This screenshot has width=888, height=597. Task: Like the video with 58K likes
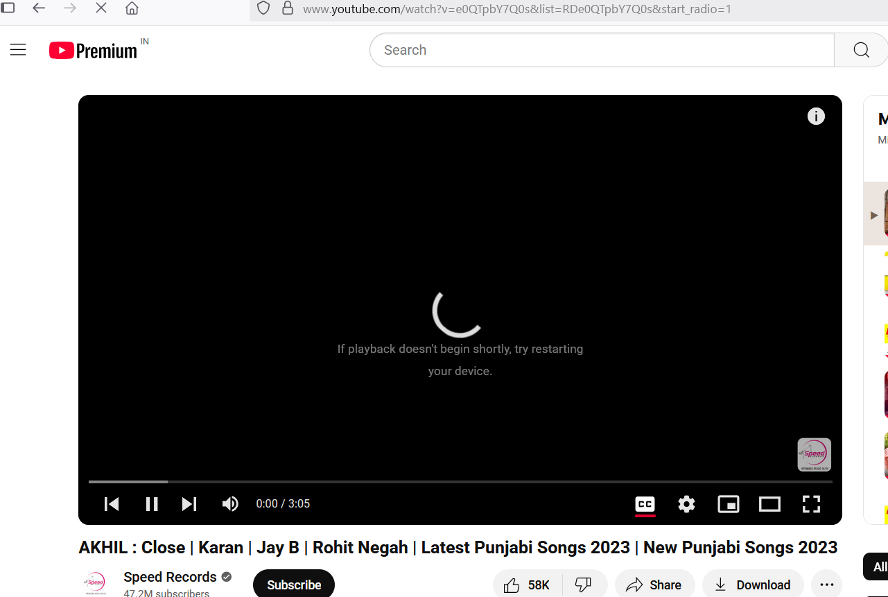[527, 585]
